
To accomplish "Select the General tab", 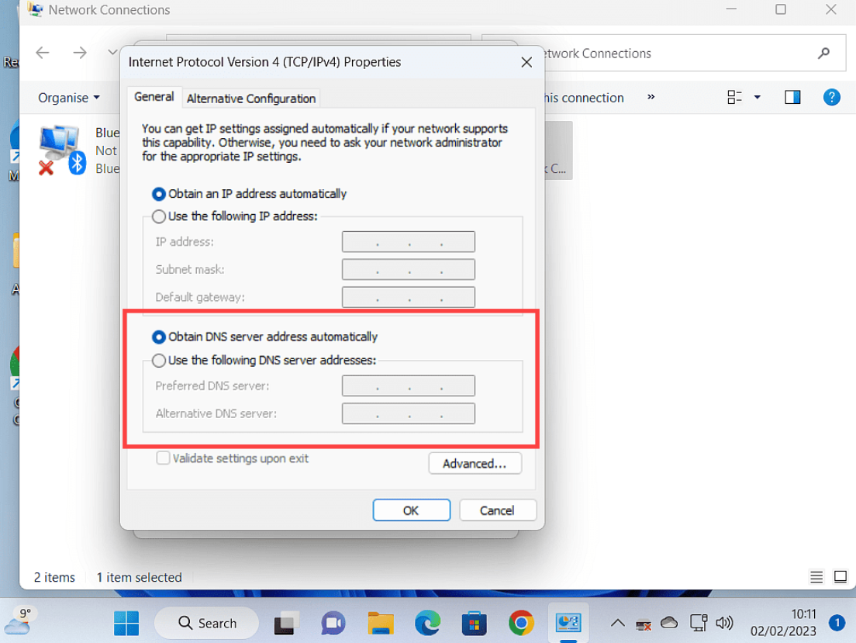I will 154,96.
